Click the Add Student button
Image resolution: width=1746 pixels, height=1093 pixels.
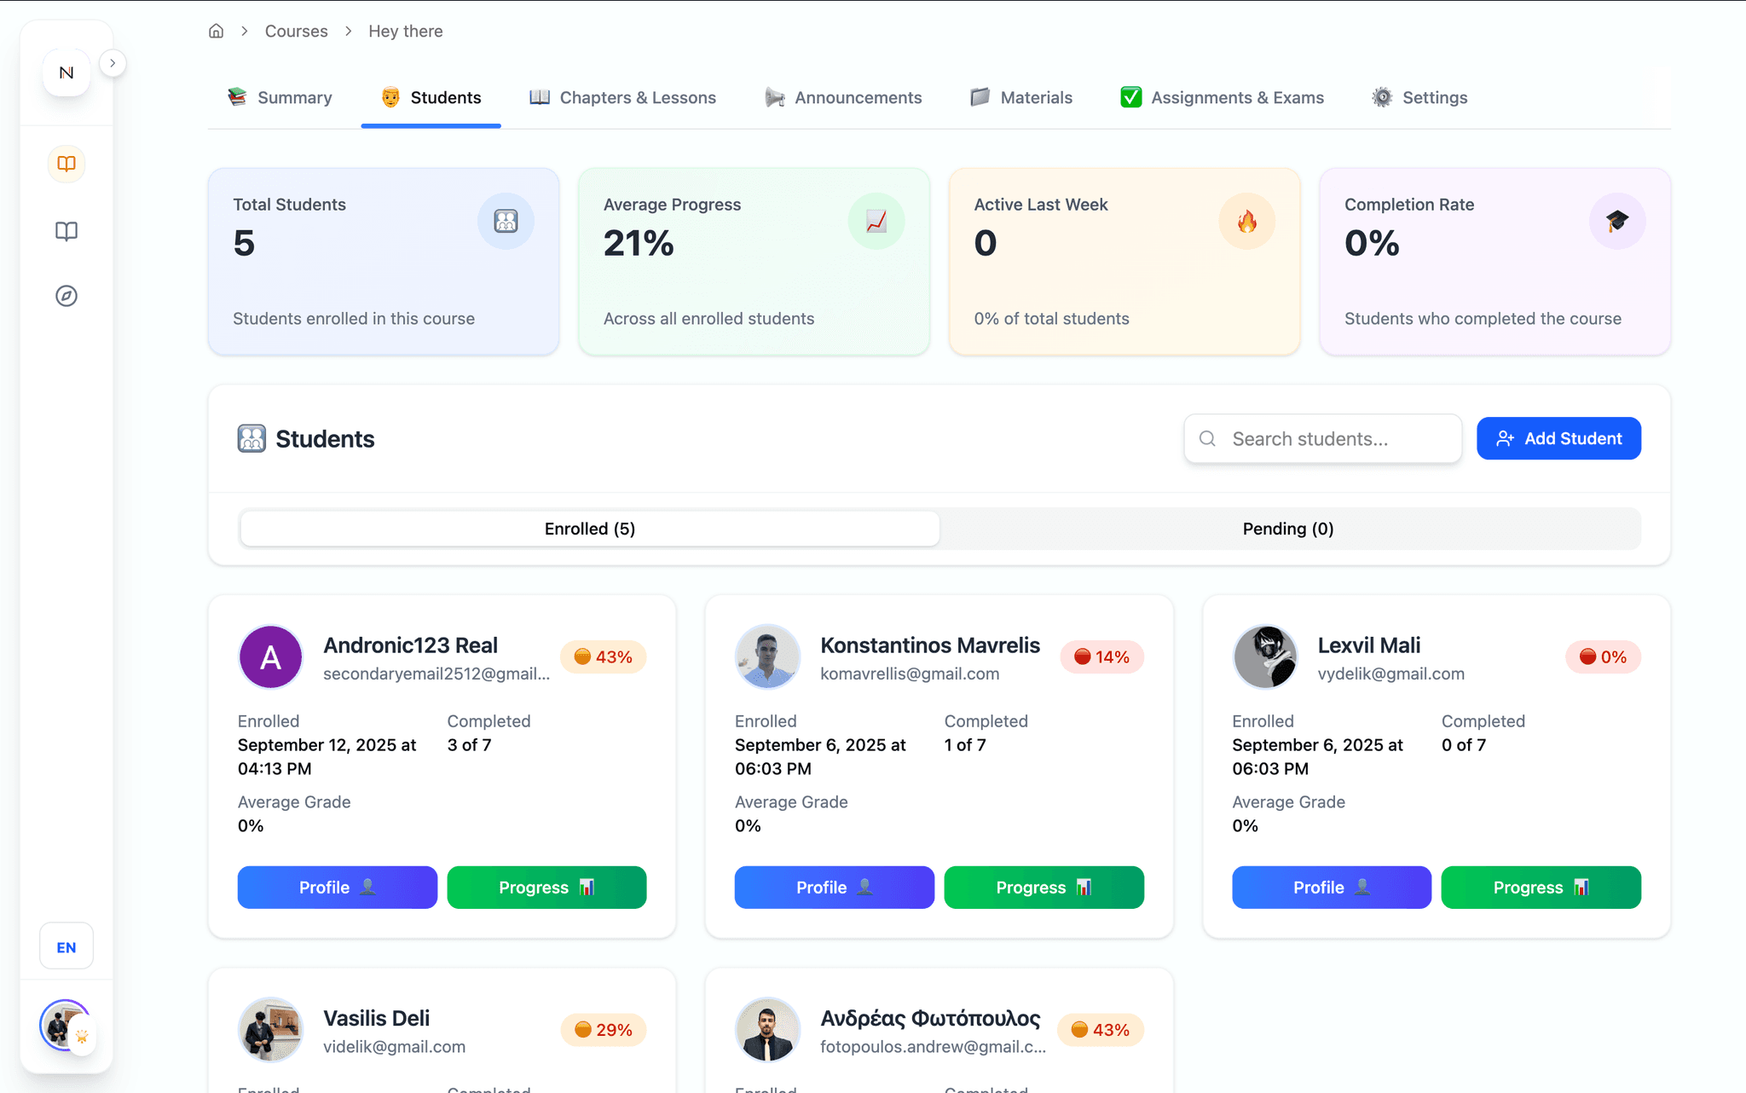(x=1558, y=438)
